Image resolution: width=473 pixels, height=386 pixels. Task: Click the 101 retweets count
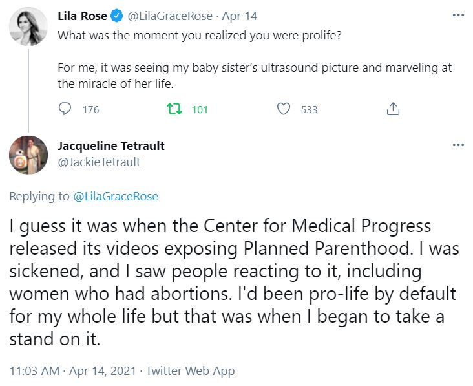[200, 110]
